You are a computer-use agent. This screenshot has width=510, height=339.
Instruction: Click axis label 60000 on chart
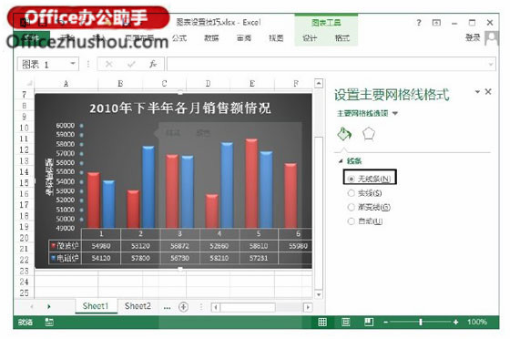click(x=66, y=126)
